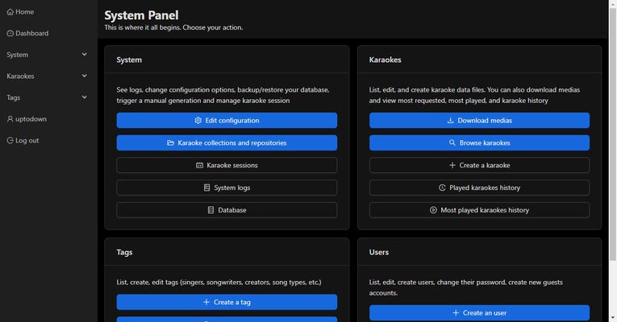The width and height of the screenshot is (617, 322).
Task: Click the database icon on Database button
Action: click(x=211, y=210)
